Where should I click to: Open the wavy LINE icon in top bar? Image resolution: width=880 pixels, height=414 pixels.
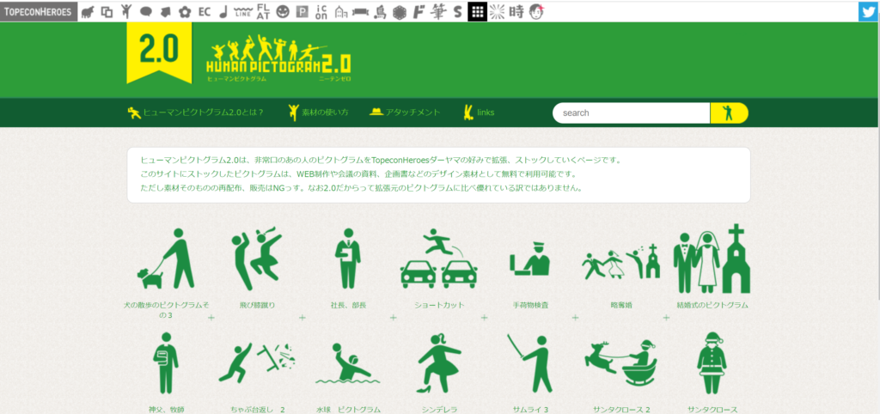point(242,12)
